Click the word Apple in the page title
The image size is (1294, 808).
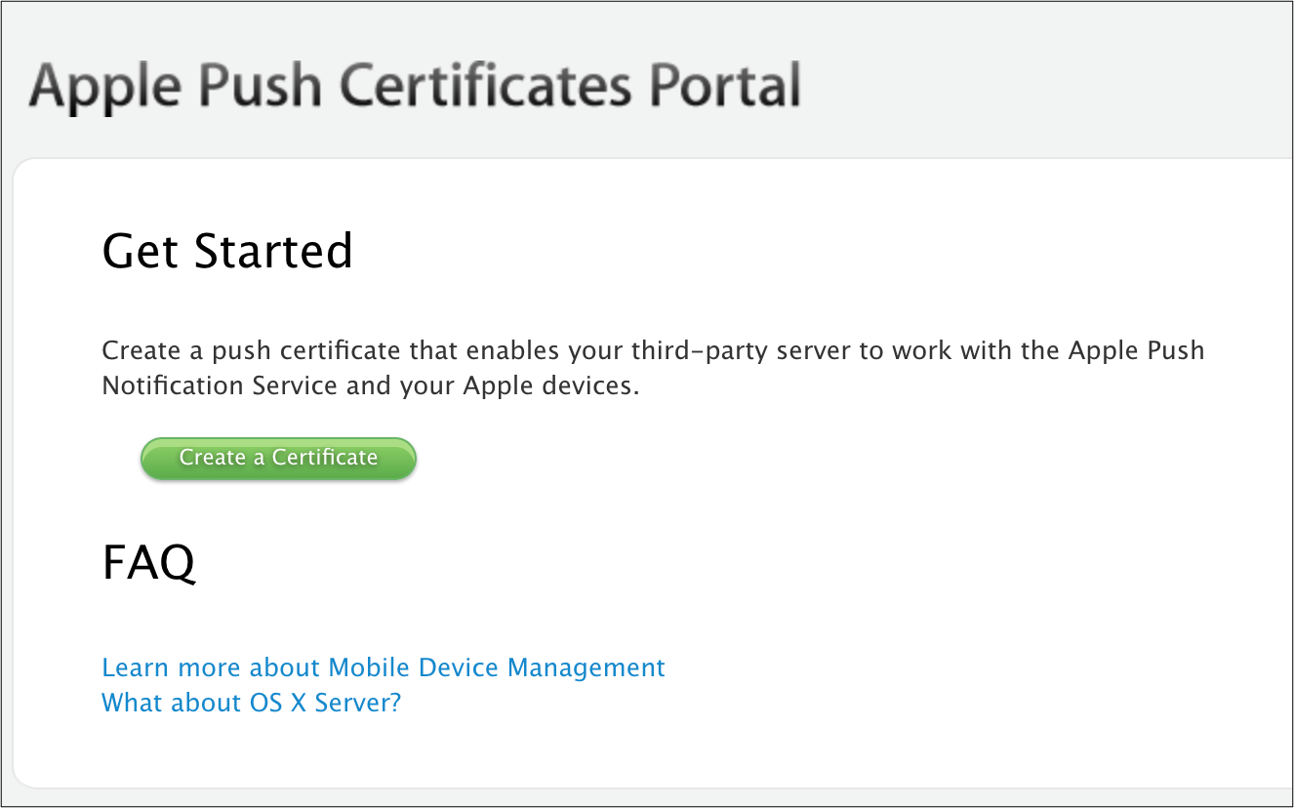[x=104, y=86]
